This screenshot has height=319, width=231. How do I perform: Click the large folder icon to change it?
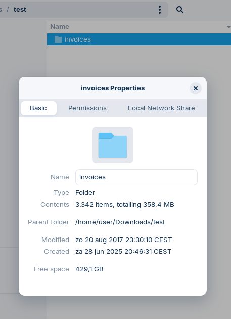[x=113, y=145]
